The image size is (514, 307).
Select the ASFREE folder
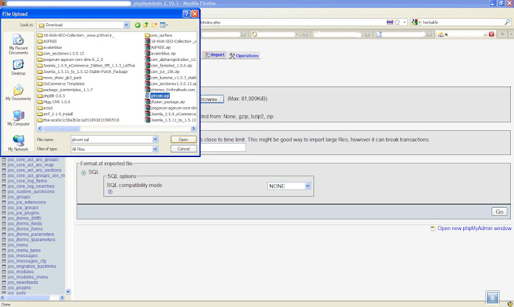[47, 41]
